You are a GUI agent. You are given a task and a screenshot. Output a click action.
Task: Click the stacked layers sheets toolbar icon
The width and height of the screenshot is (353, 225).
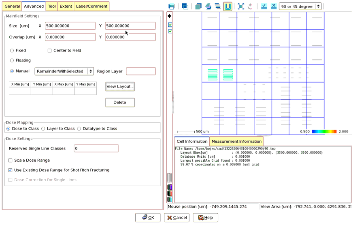tap(208, 6)
